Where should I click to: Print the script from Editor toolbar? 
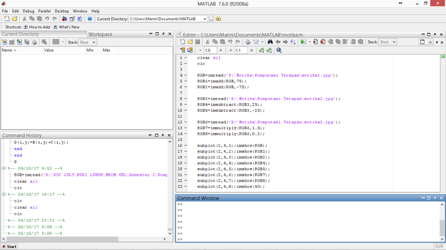click(x=248, y=42)
